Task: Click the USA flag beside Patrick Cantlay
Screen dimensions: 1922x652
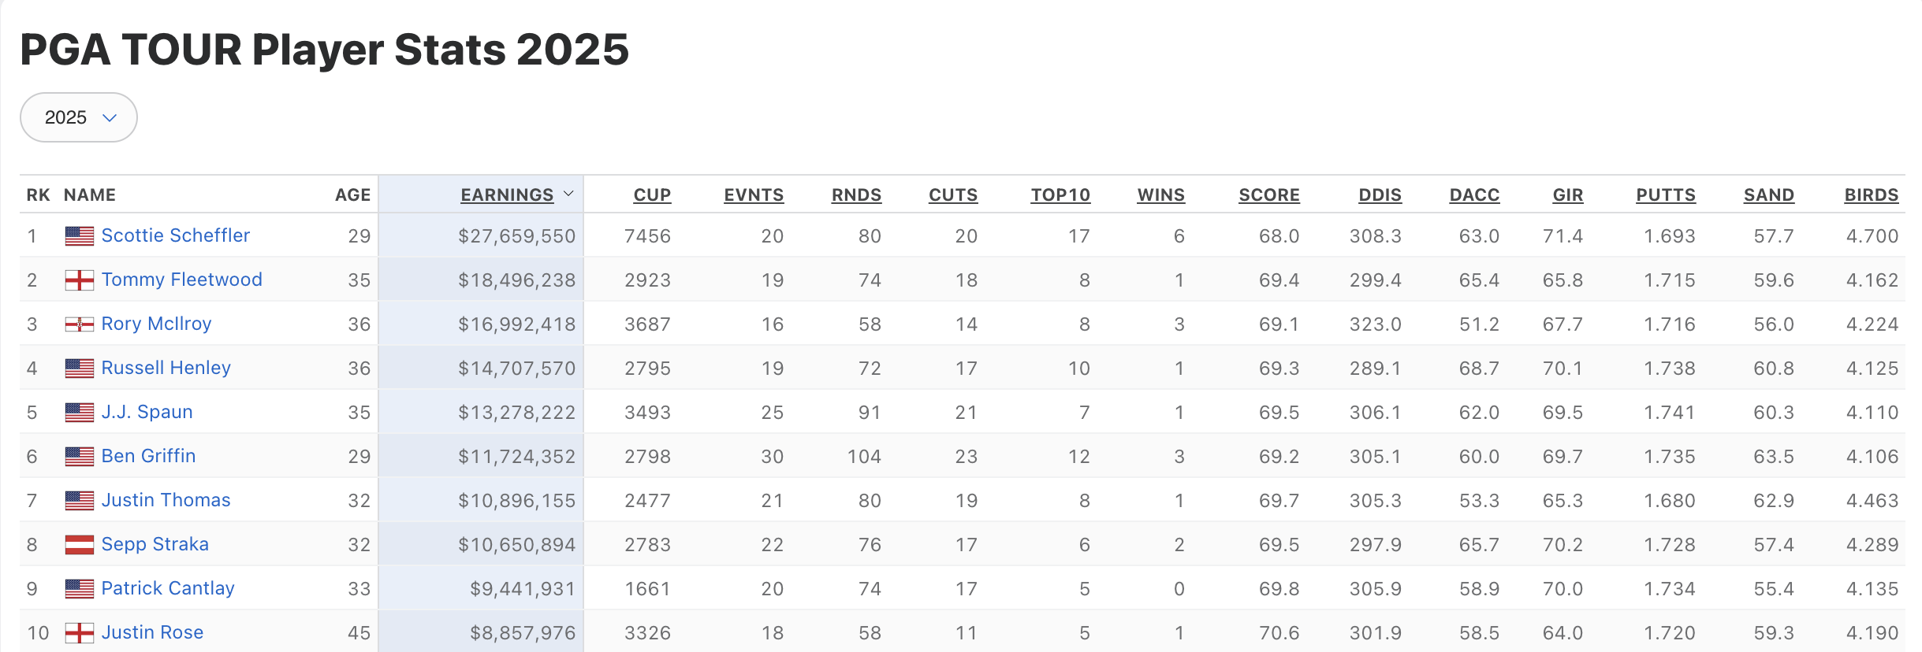Action: [x=79, y=589]
